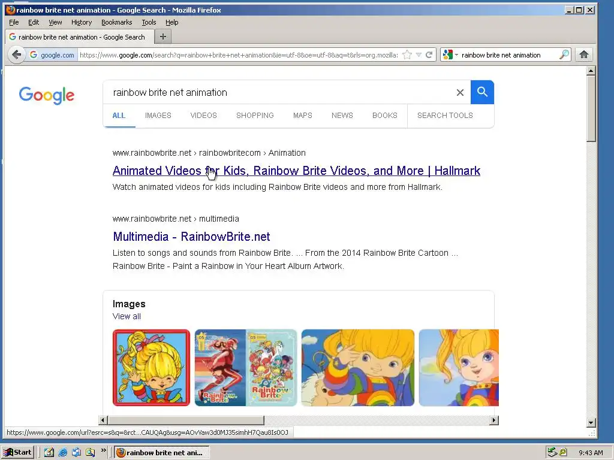Open the Rainbow Brite comic covers thumbnail
This screenshot has height=460, width=614.
click(x=246, y=368)
